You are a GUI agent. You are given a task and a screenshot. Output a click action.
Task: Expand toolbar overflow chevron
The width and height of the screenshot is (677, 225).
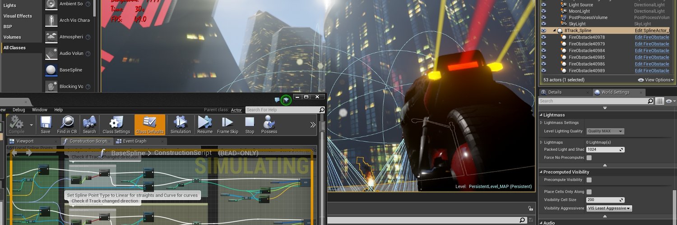[313, 125]
